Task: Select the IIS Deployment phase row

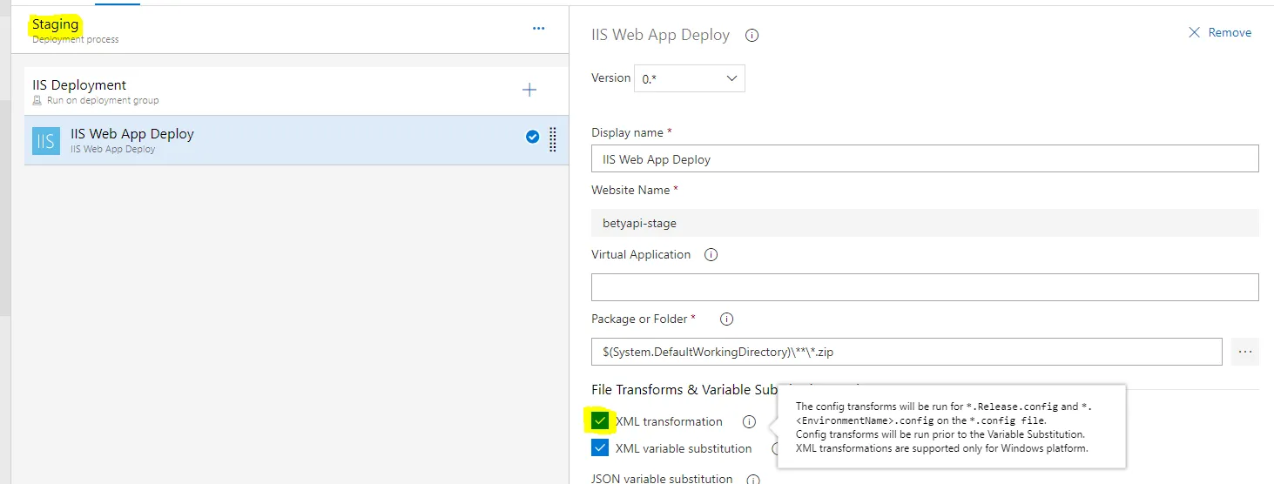Action: point(261,91)
